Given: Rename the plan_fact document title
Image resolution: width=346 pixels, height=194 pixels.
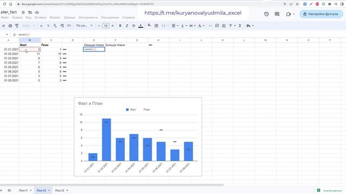Looking at the screenshot, I should [x=9, y=12].
